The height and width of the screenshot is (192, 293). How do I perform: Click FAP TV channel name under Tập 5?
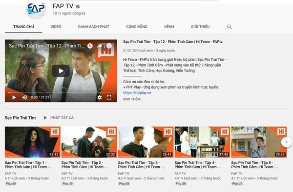point(237,174)
